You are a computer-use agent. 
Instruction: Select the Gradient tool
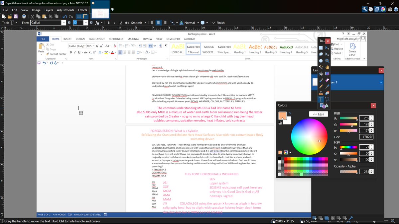327,74
